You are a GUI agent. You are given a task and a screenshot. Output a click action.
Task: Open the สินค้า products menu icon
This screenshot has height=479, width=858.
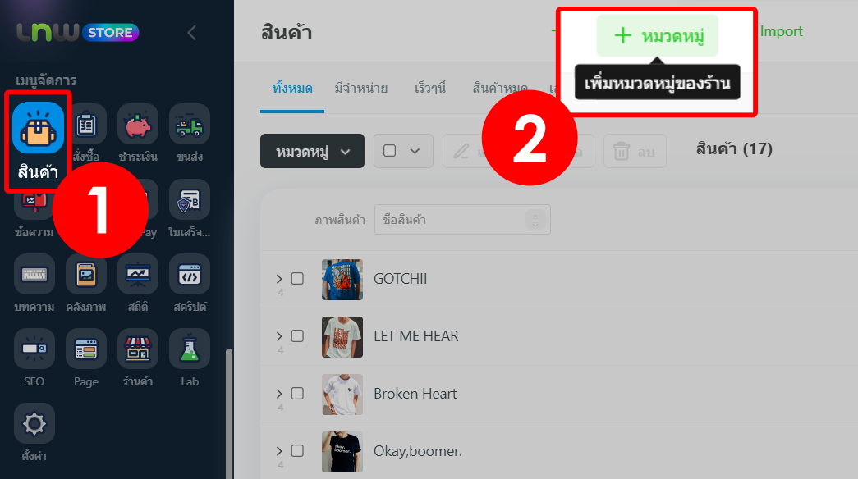point(39,127)
